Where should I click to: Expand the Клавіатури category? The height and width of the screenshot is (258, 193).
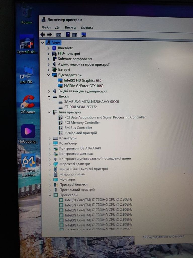click(x=50, y=139)
